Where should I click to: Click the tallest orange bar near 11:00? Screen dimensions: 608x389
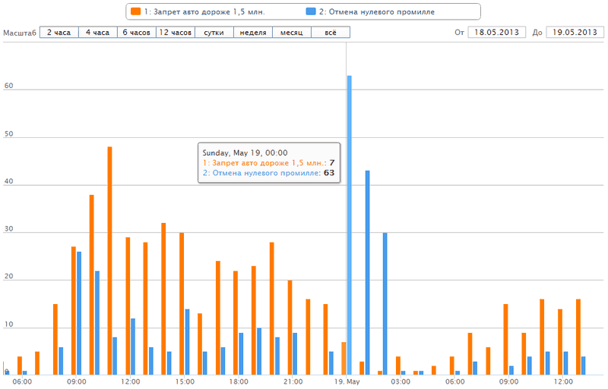(x=109, y=261)
